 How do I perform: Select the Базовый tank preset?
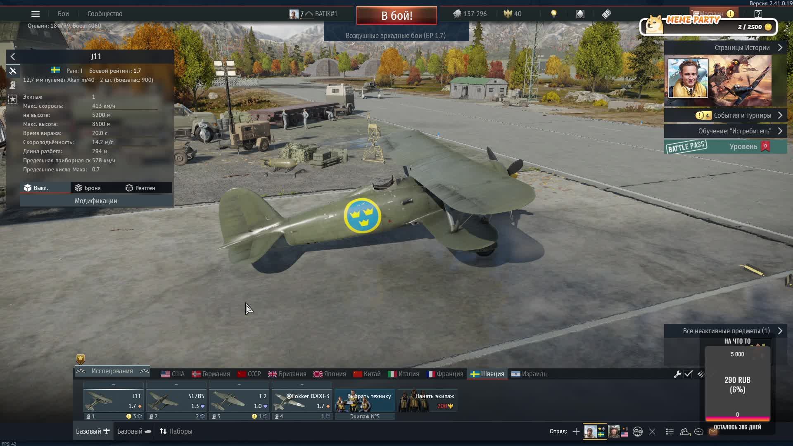point(134,431)
